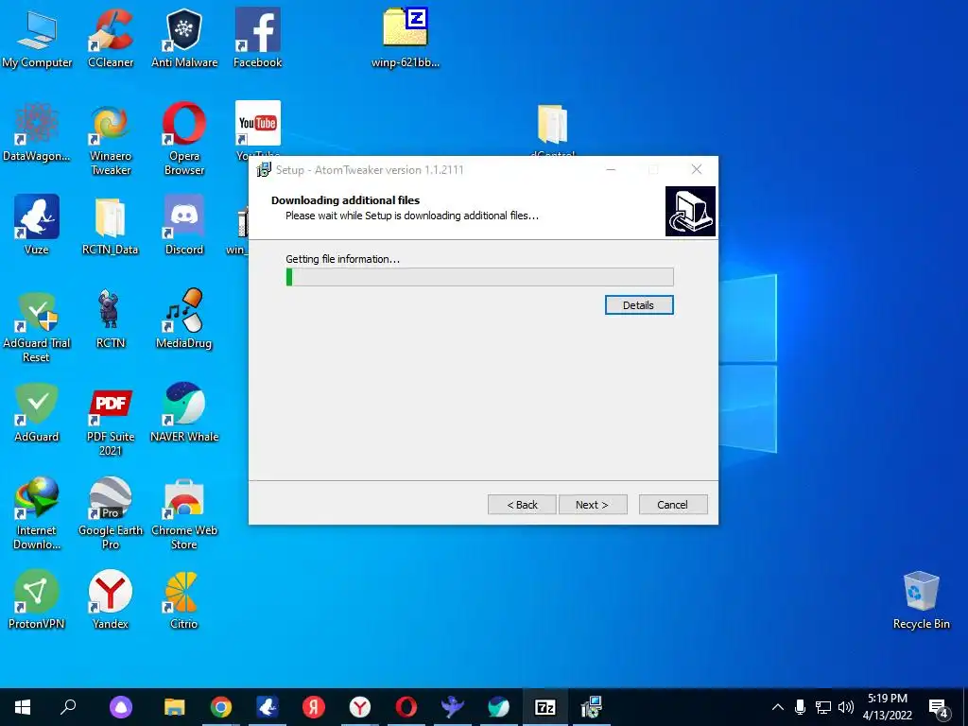Select the ProtonVPN desktop shortcut

point(37,599)
